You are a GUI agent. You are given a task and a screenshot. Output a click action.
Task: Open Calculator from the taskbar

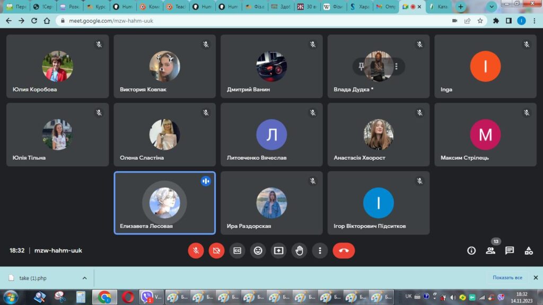point(81,297)
